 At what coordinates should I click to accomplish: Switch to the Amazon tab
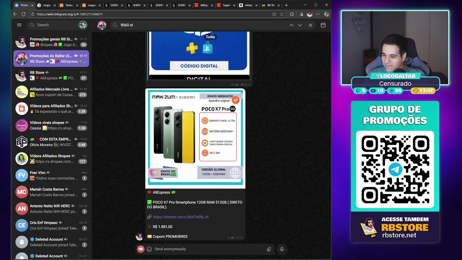[248, 5]
